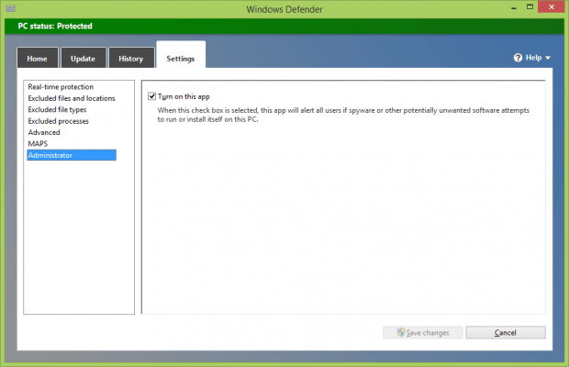Click the Help question mark icon
The image size is (569, 367).
tap(518, 58)
